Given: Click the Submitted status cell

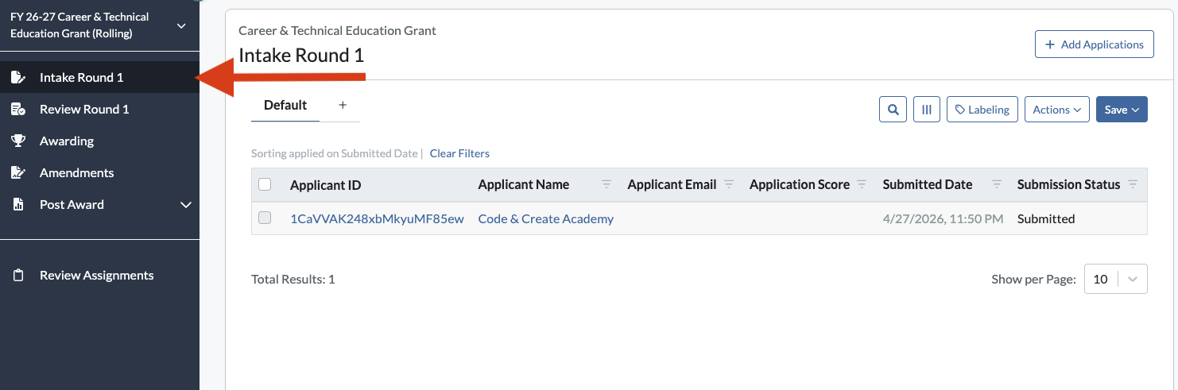Looking at the screenshot, I should point(1046,218).
